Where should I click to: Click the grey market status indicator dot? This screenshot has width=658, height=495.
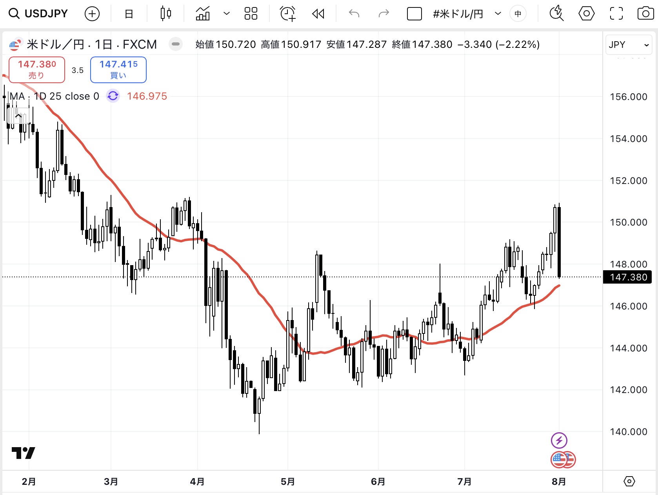click(176, 44)
